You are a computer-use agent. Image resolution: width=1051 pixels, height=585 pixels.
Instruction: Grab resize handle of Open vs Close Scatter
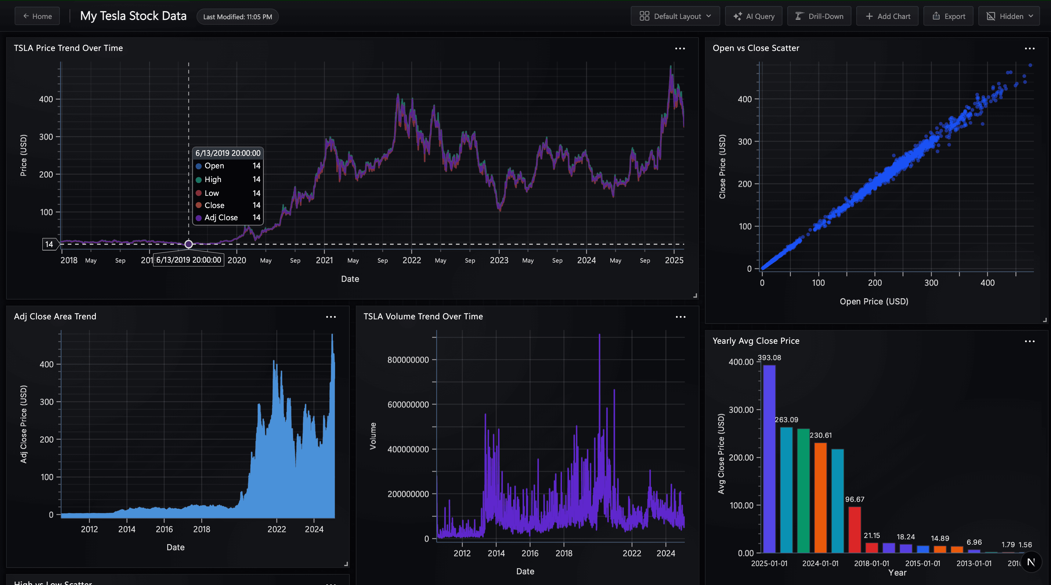click(1045, 320)
